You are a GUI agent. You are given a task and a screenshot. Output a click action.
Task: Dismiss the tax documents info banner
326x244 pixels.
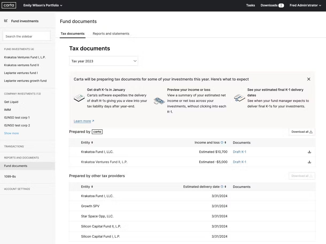click(x=309, y=79)
